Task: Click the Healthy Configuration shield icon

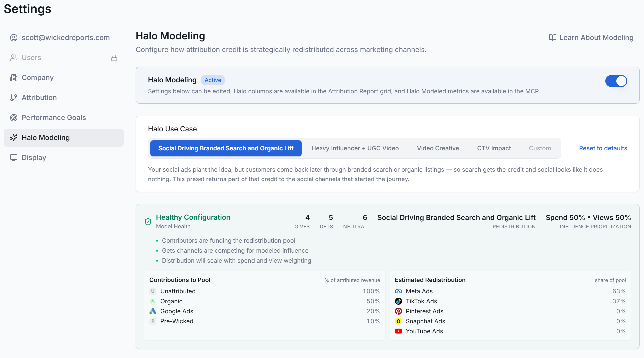Action: click(148, 222)
